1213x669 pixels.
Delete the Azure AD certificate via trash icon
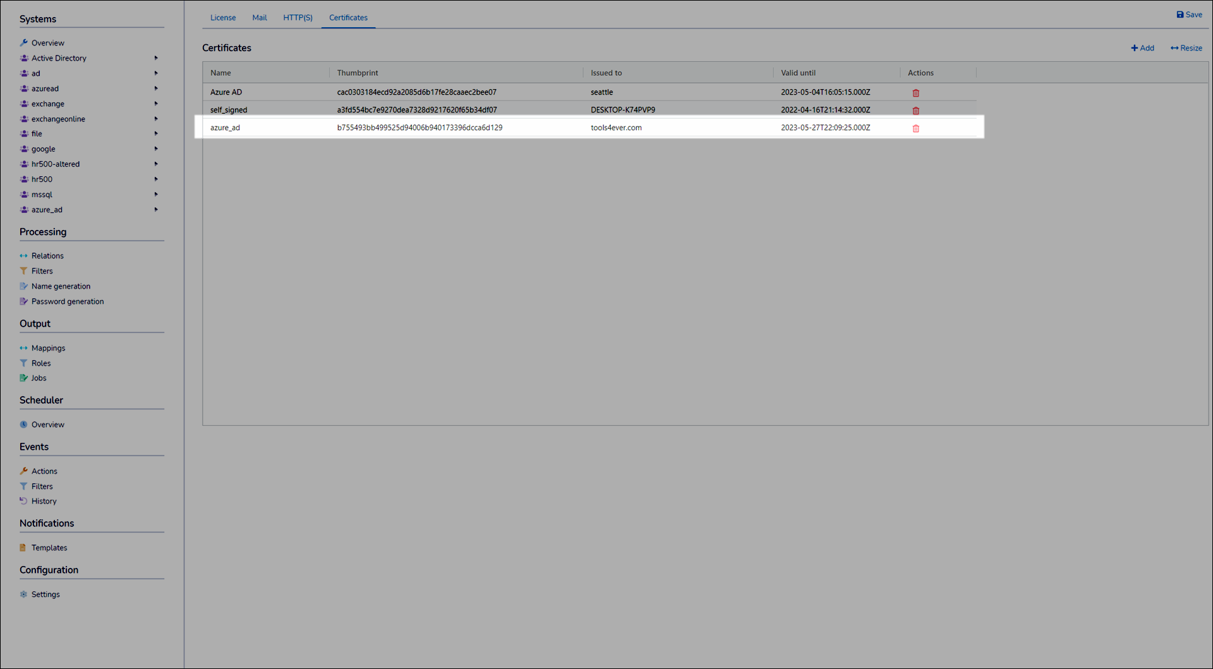[x=915, y=93]
